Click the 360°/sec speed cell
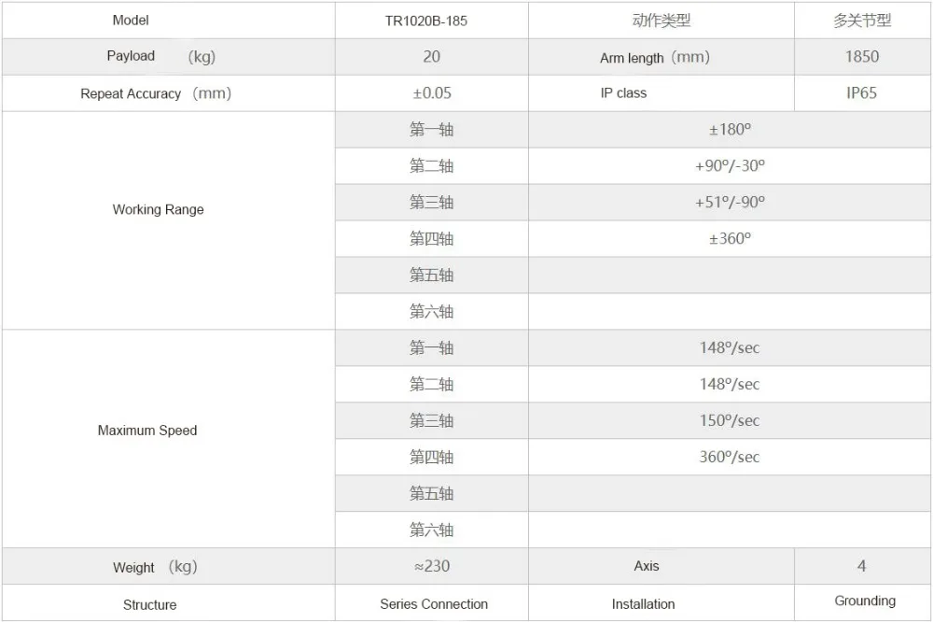The width and height of the screenshot is (933, 622). click(x=730, y=458)
